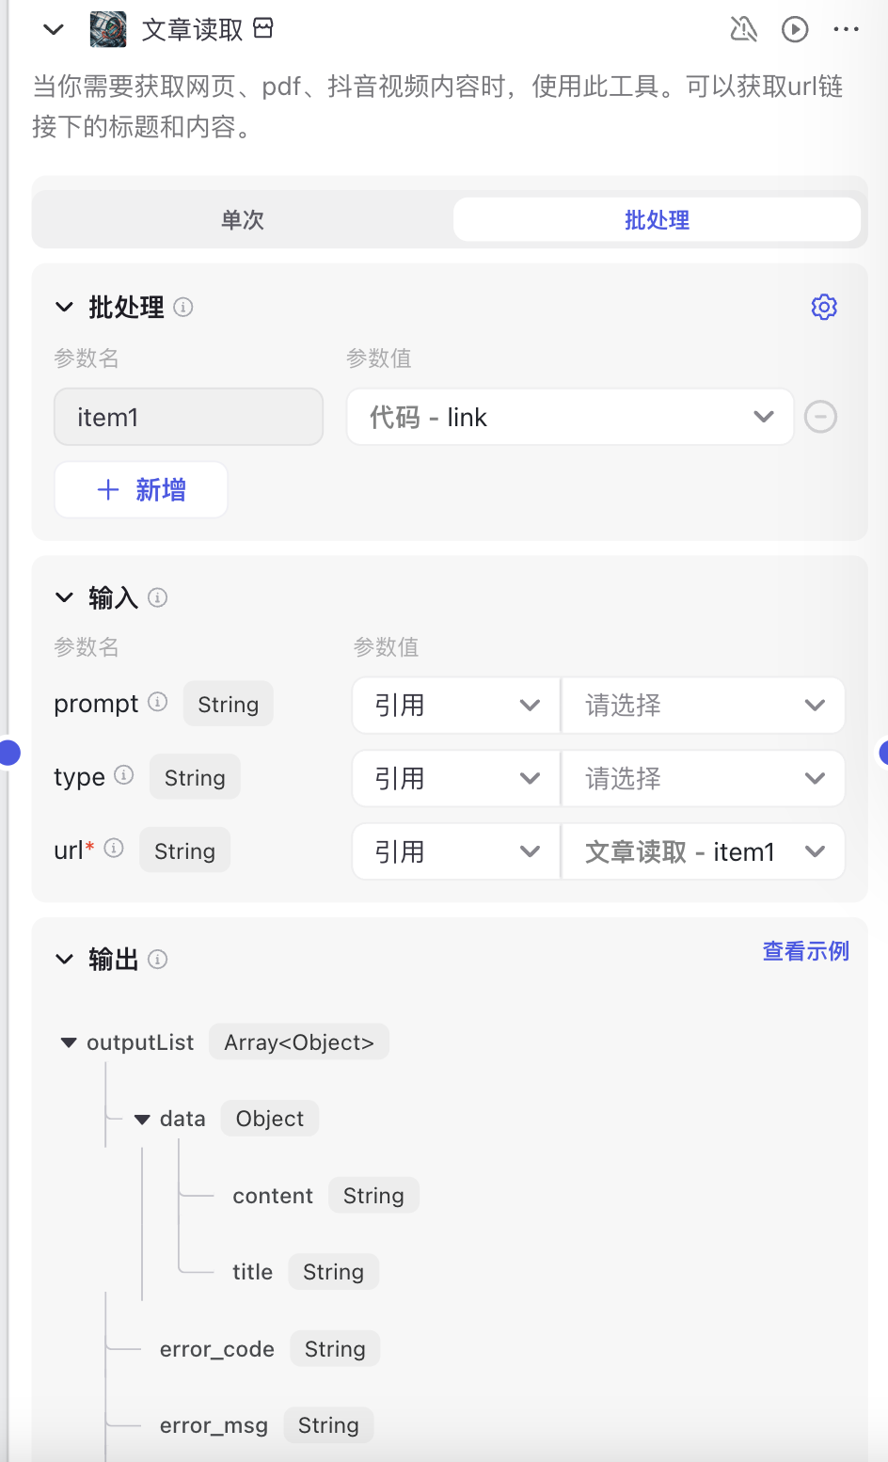This screenshot has width=888, height=1462.
Task: Click info icon beside 批处理 heading
Action: pos(184,307)
